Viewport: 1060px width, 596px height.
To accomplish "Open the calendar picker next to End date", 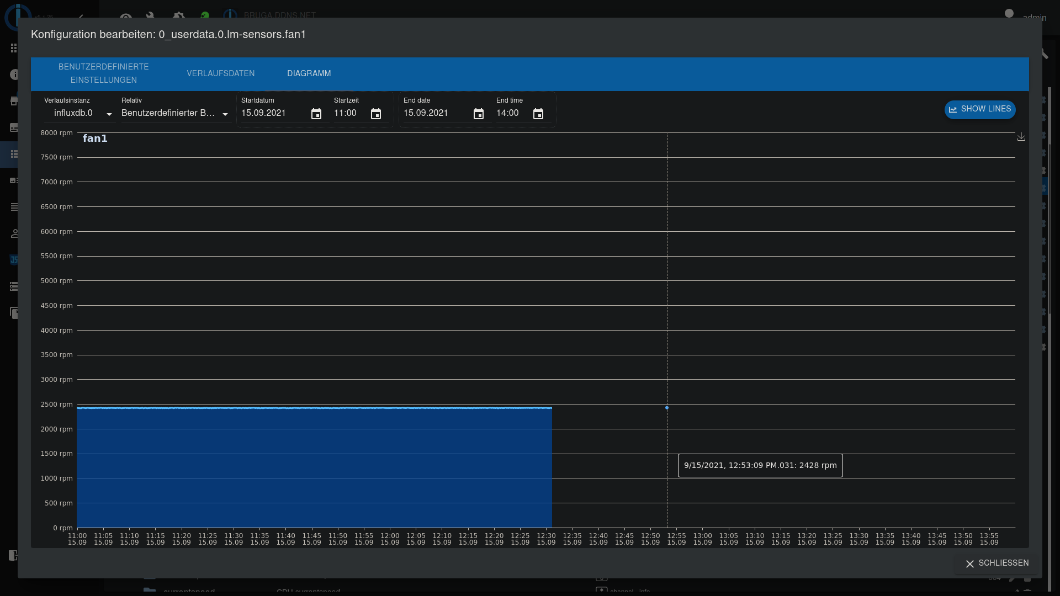I will 479,114.
